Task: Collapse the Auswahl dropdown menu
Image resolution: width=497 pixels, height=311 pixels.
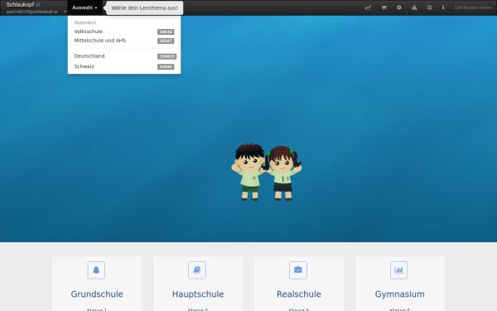Action: [84, 7]
